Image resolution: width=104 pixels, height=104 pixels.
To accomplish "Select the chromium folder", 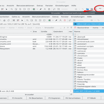I will 89,56.
